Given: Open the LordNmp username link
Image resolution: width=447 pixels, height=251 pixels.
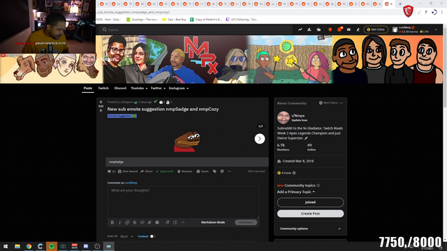Looking at the screenshot, I should click(131, 183).
